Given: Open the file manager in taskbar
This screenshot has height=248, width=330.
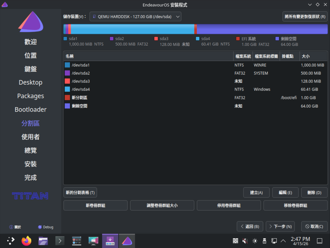Looking at the screenshot, I should pos(43,241).
